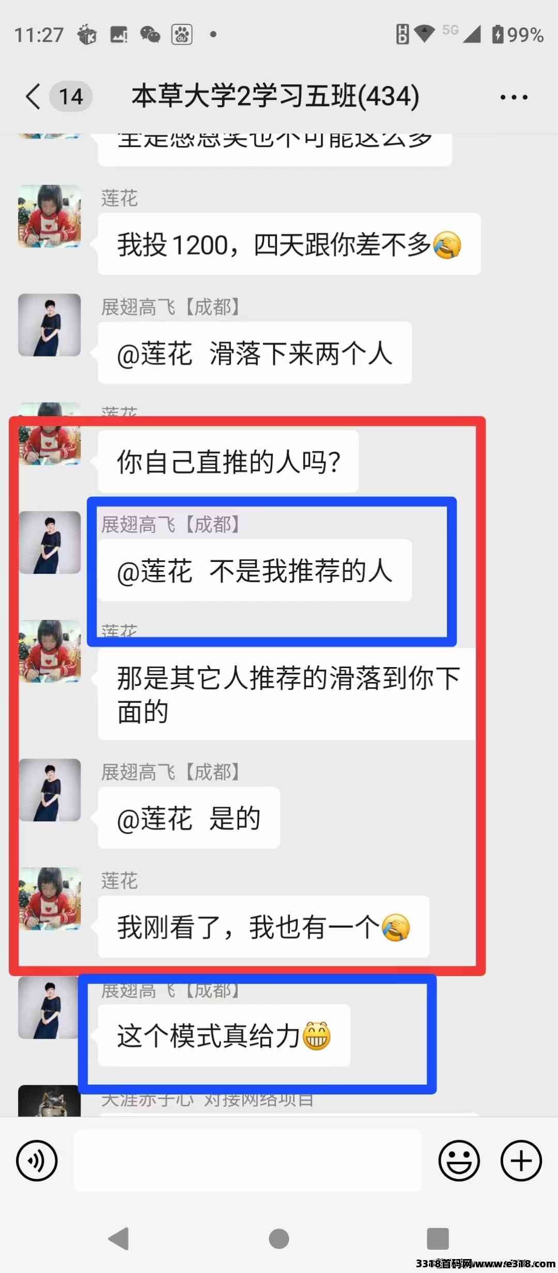Tap the unread count badge 14
This screenshot has width=558, height=1273.
tap(71, 96)
